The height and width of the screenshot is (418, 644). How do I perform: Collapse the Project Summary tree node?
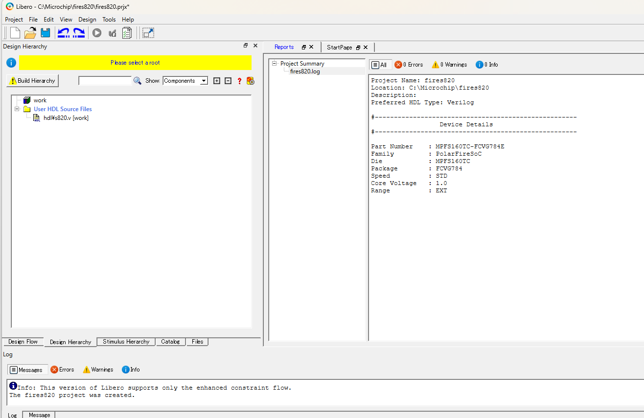(x=275, y=63)
